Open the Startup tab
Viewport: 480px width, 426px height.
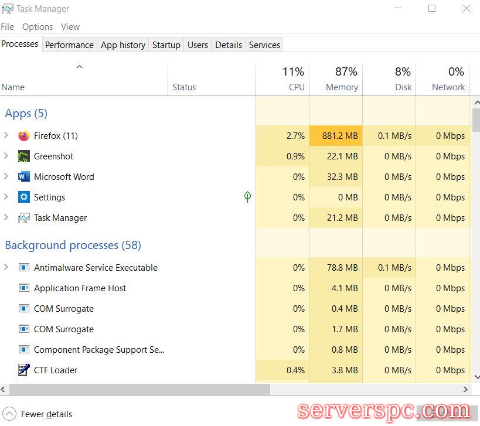coord(166,45)
